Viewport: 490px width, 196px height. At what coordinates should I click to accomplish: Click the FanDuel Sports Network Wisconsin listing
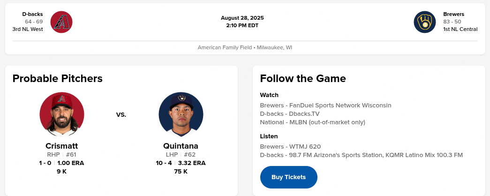[x=325, y=106]
